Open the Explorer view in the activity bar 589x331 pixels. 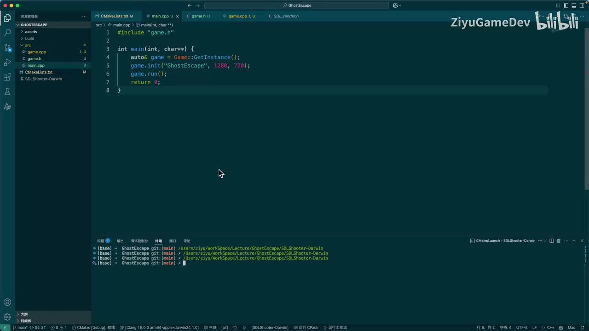point(7,18)
